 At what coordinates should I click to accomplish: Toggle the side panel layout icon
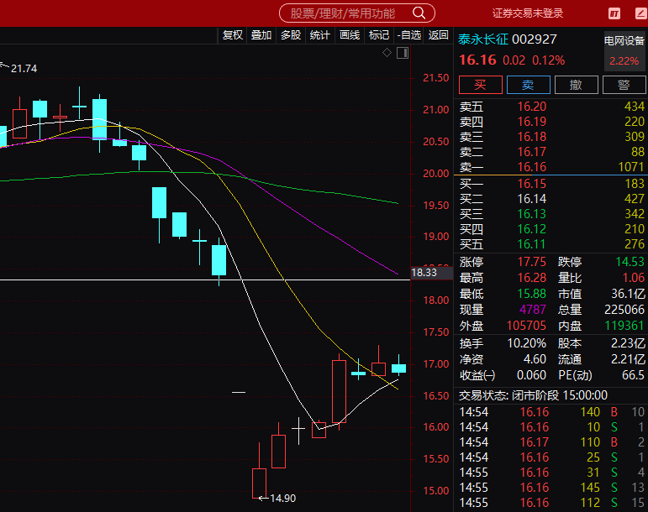403,53
